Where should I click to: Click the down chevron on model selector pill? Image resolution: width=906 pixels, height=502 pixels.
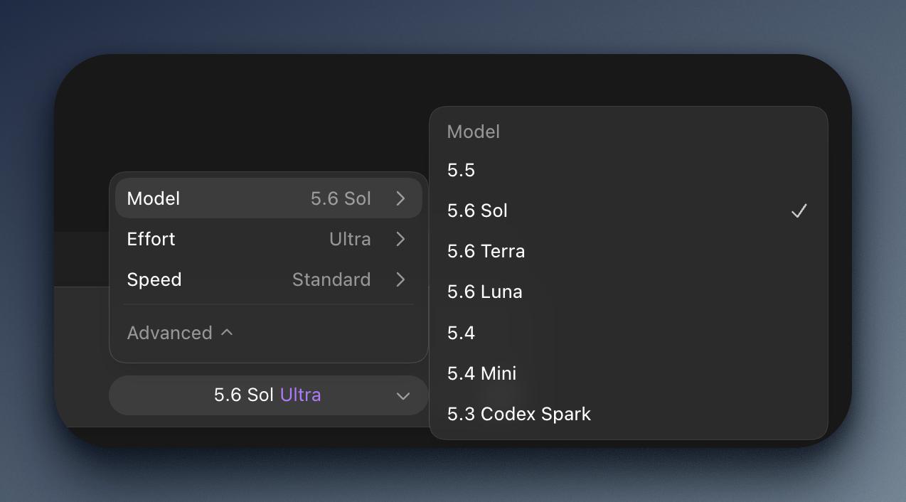pyautogui.click(x=403, y=396)
